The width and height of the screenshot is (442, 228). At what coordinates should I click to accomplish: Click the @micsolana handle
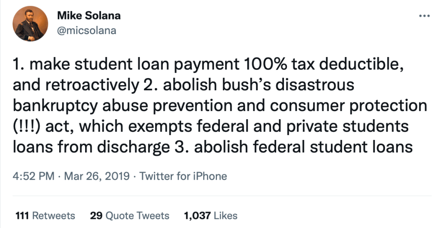click(x=87, y=31)
